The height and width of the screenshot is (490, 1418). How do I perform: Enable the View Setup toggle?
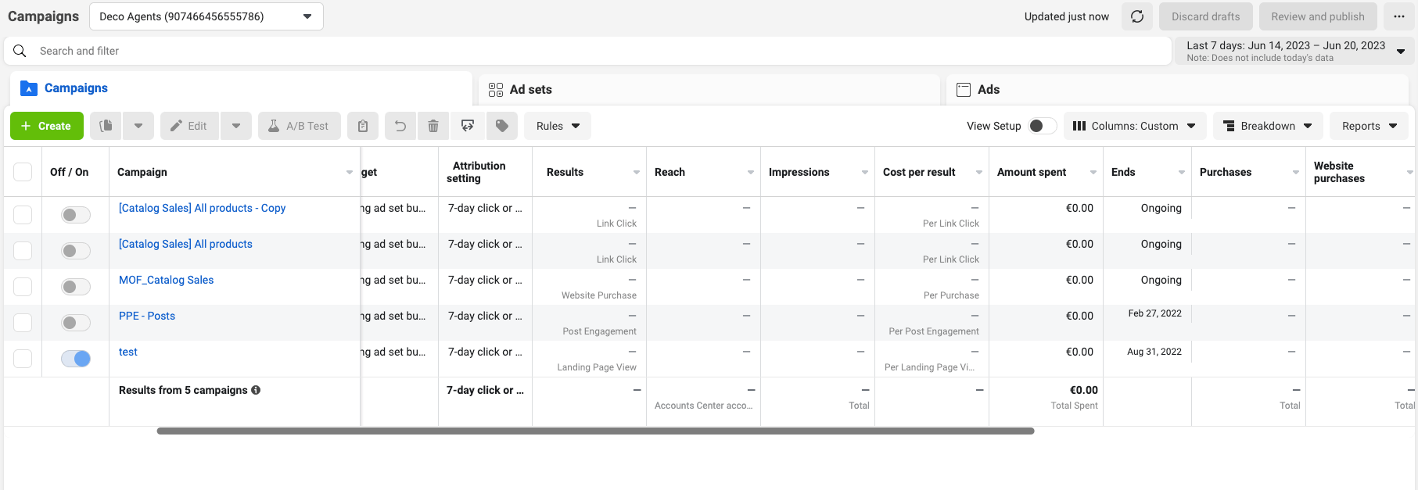click(x=1042, y=126)
